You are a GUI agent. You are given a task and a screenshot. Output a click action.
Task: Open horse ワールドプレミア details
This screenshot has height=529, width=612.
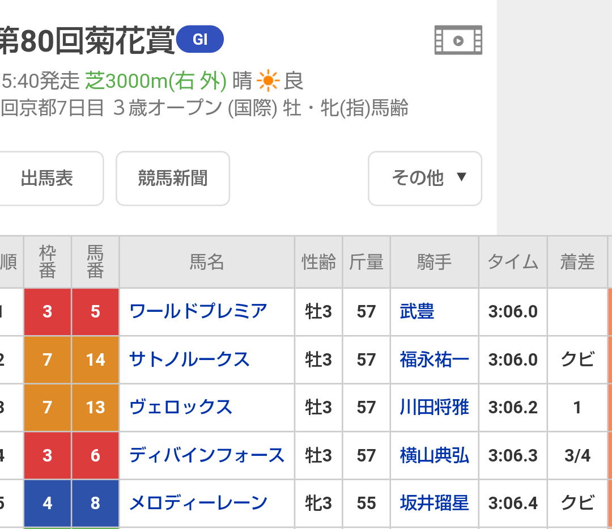198,311
